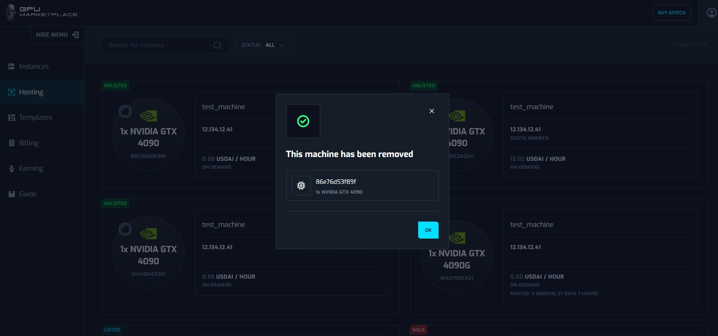The height and width of the screenshot is (336, 718).
Task: Go to the Billing section
Action: [x=28, y=143]
